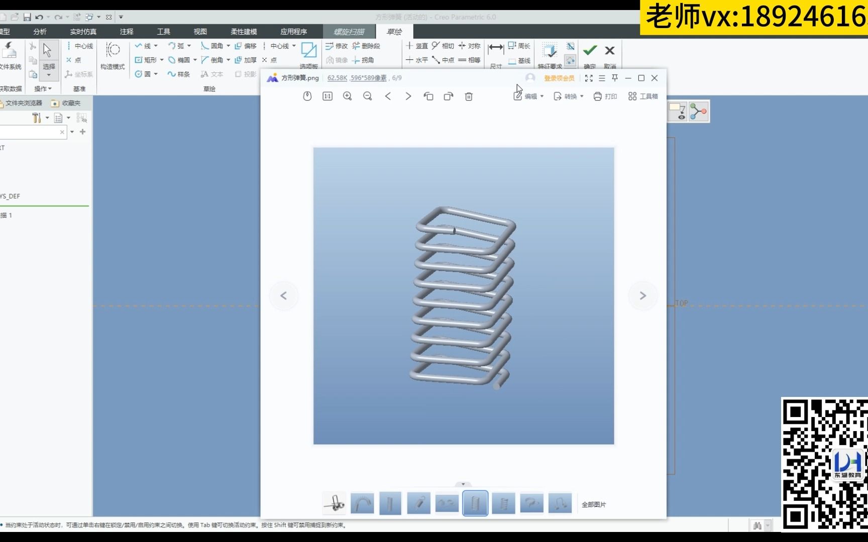The width and height of the screenshot is (868, 542).
Task: Open the 椭圆 ellipse dropdown arrow
Action: click(195, 60)
